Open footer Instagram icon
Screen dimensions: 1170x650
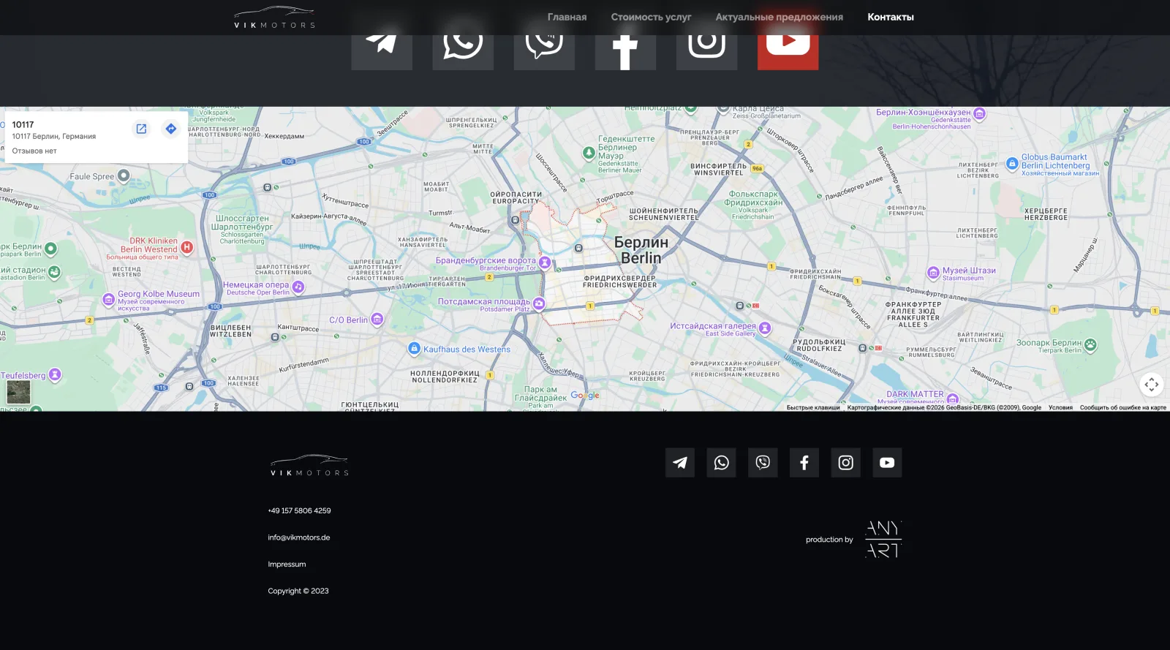point(845,463)
